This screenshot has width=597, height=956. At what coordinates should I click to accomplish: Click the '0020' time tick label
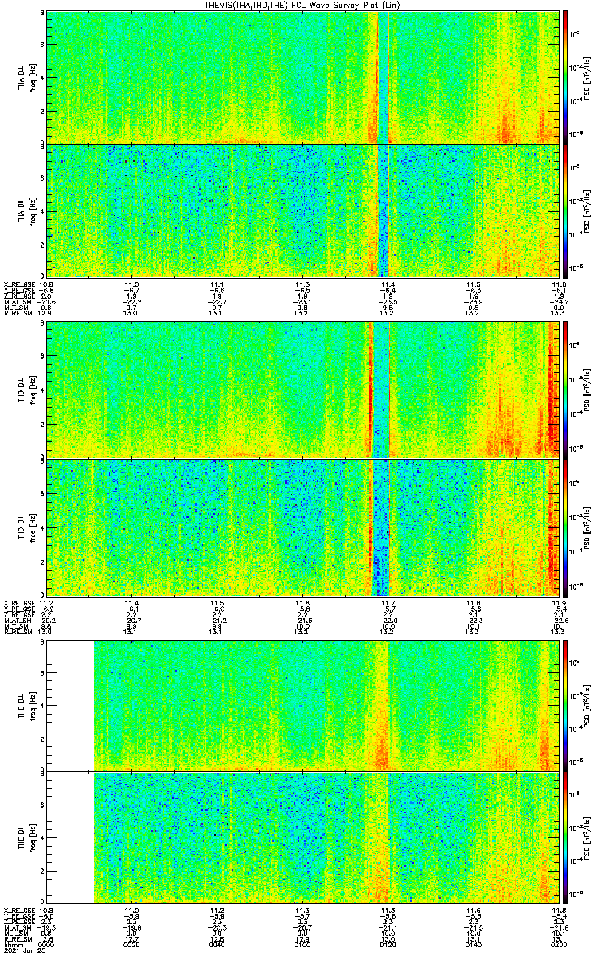click(x=132, y=944)
